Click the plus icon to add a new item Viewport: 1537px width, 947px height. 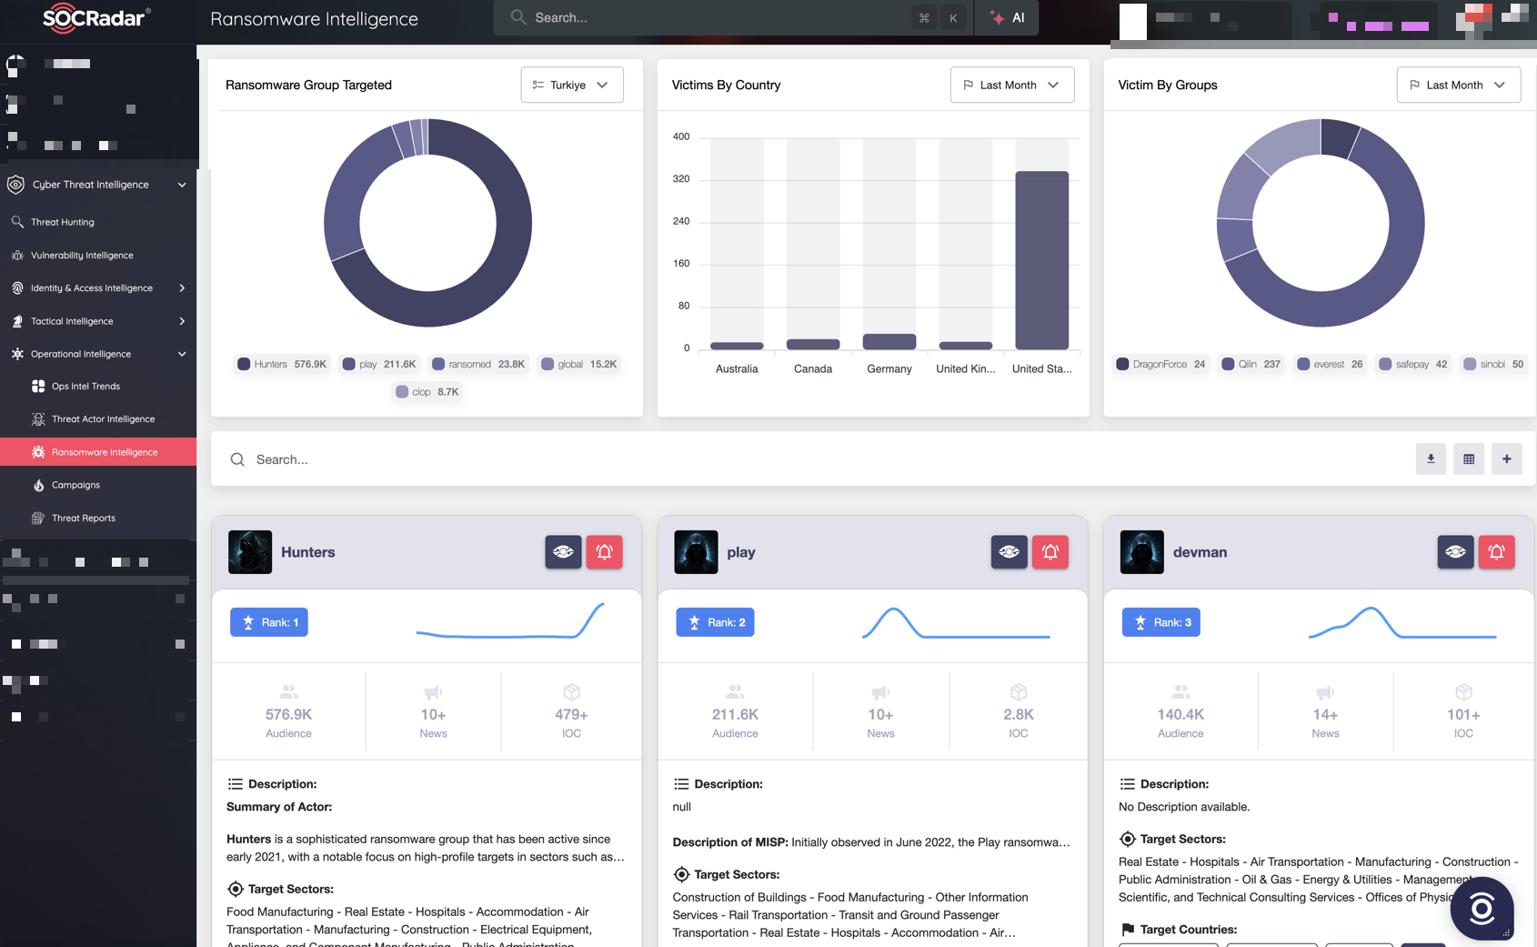click(x=1507, y=459)
